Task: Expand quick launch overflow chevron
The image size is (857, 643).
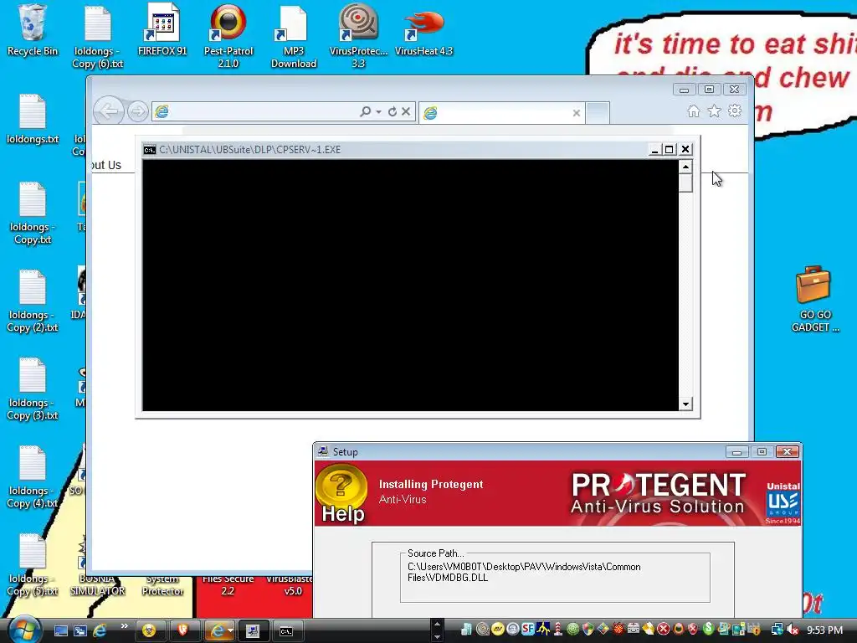Action: pos(124,626)
